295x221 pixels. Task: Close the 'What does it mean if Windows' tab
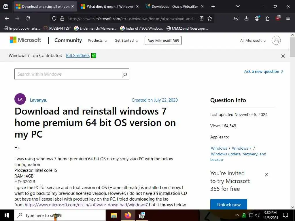point(137,6)
